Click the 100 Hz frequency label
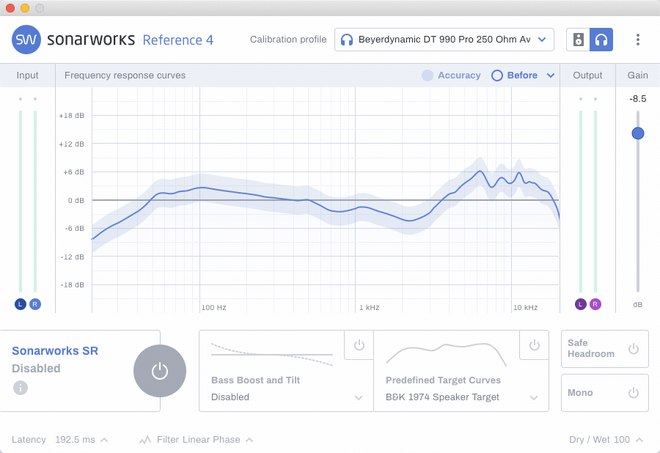The width and height of the screenshot is (660, 453). 214,307
